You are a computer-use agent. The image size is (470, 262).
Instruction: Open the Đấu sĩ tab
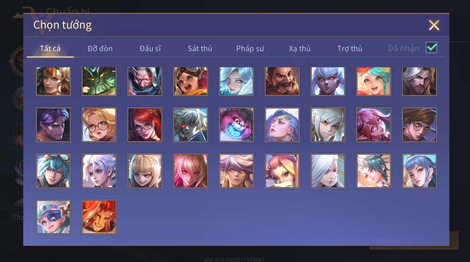click(x=150, y=49)
